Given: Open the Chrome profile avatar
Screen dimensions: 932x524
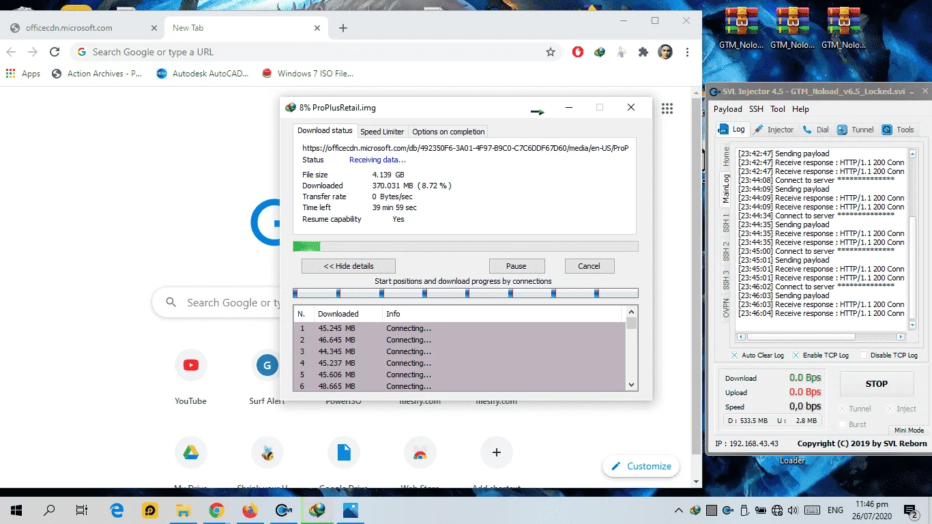Looking at the screenshot, I should [x=665, y=52].
